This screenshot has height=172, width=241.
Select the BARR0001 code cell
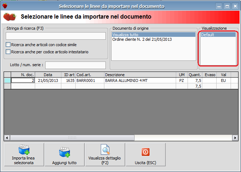pyautogui.click(x=90, y=80)
